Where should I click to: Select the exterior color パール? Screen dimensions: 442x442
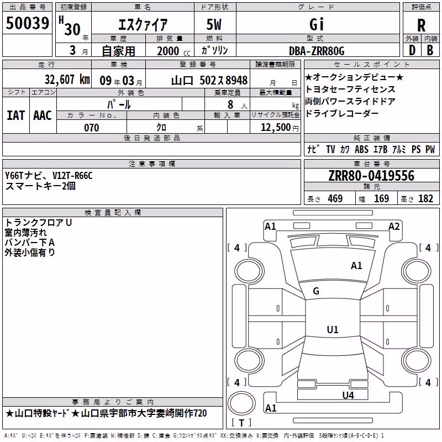pyautogui.click(x=119, y=104)
